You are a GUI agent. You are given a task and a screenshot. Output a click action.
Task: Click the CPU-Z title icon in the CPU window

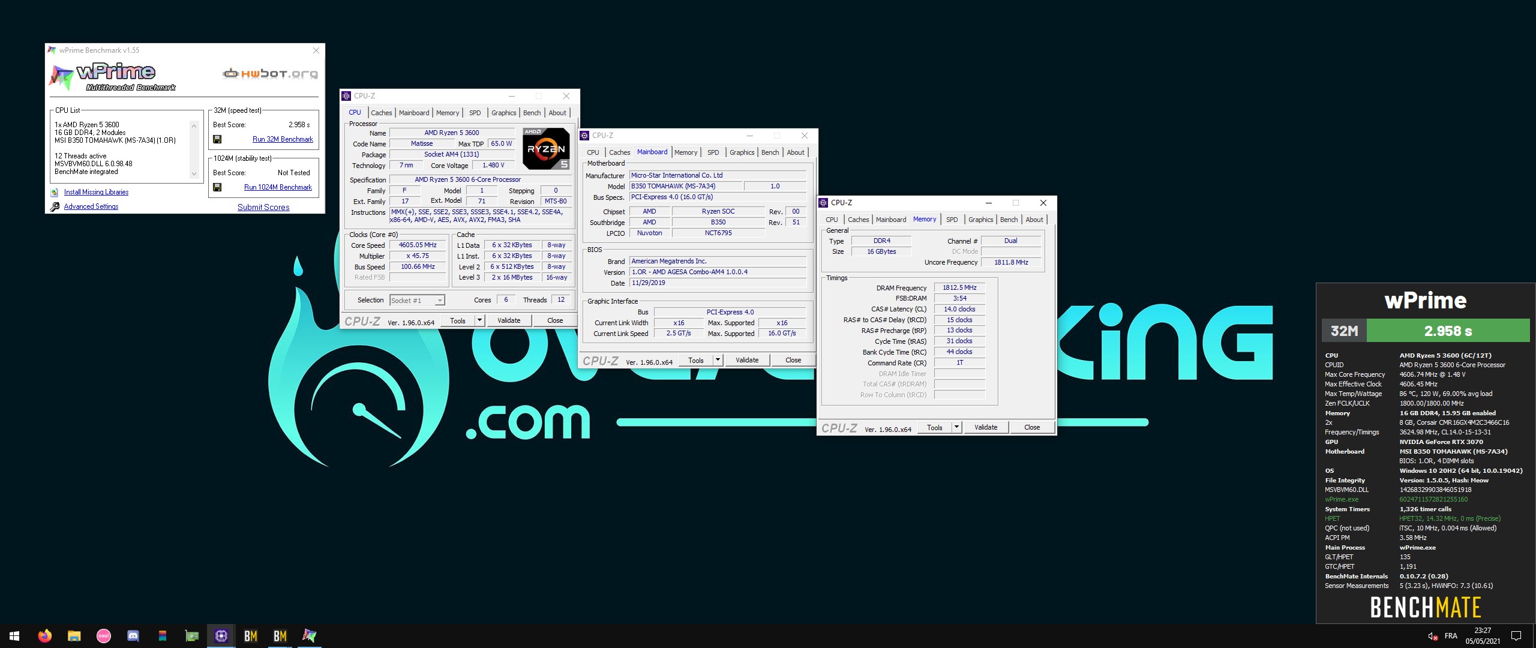pos(346,96)
